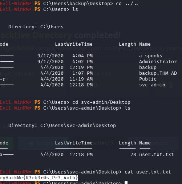
Task: Click 'Directory: C:\Users' heading line
Action: tap(36, 27)
